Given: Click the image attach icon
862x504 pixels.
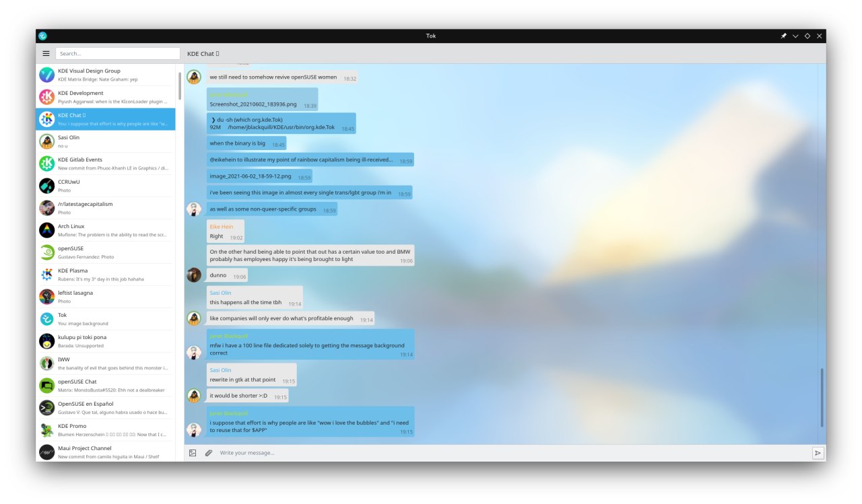Looking at the screenshot, I should (x=193, y=453).
